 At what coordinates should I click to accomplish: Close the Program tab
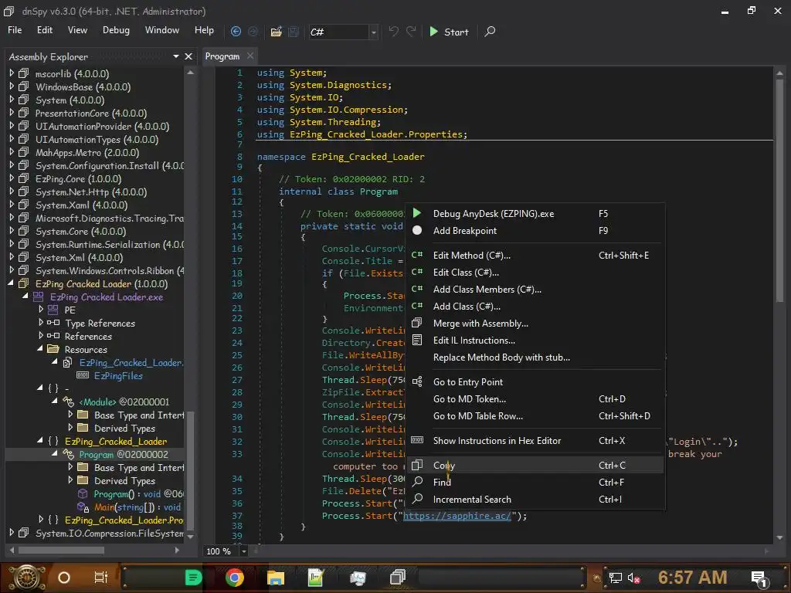coord(250,56)
